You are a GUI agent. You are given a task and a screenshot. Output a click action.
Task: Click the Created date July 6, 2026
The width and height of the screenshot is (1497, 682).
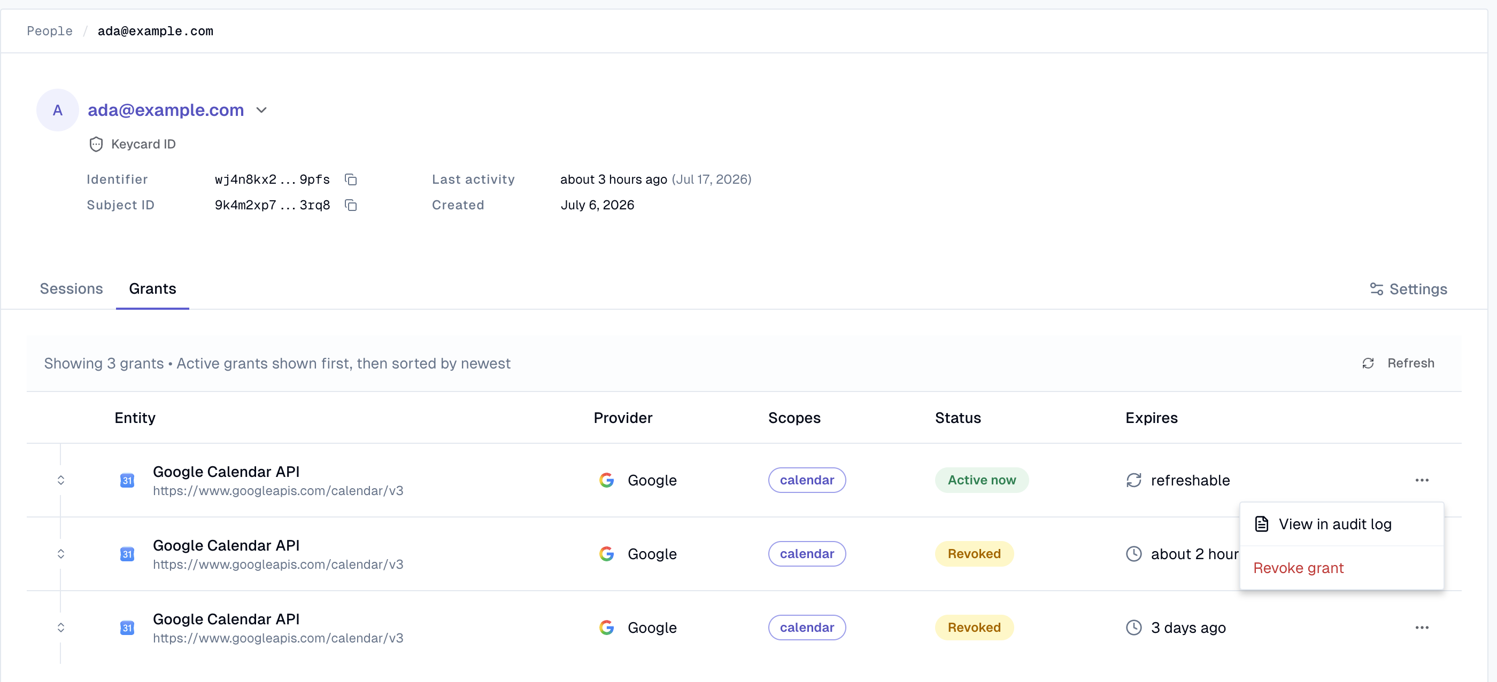click(x=597, y=205)
